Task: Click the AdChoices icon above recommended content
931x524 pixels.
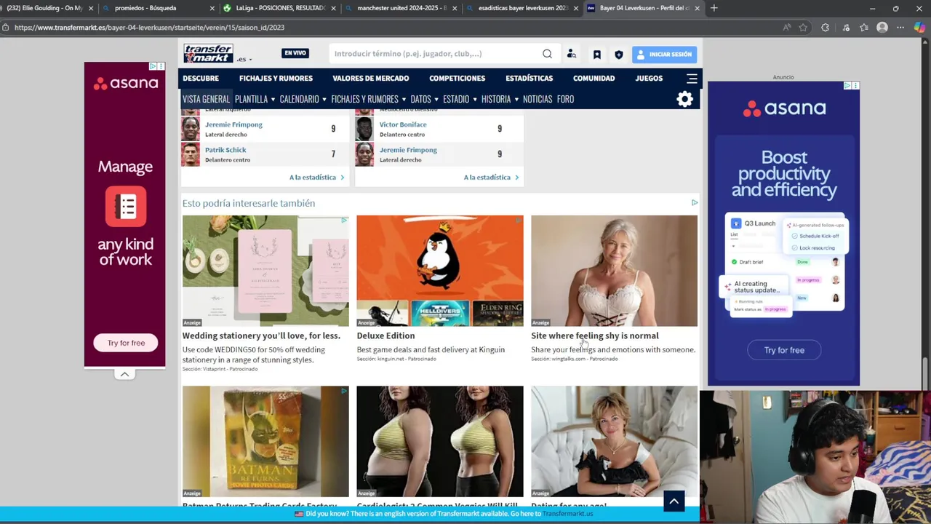Action: click(694, 203)
